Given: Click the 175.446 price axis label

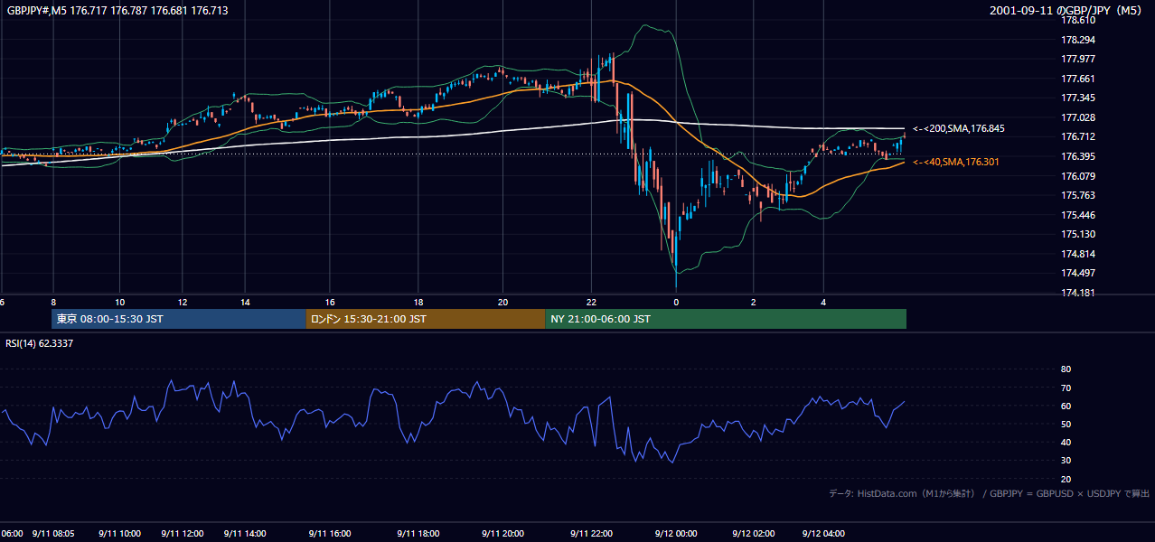Looking at the screenshot, I should click(1077, 215).
